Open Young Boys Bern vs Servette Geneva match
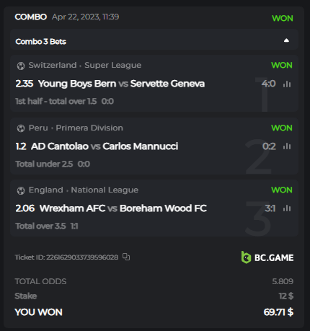 121,84
